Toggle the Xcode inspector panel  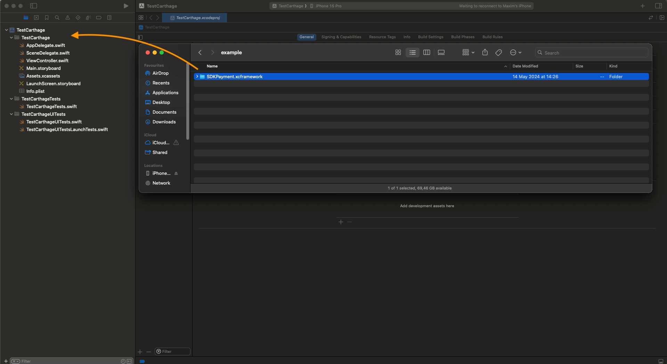[x=658, y=6]
